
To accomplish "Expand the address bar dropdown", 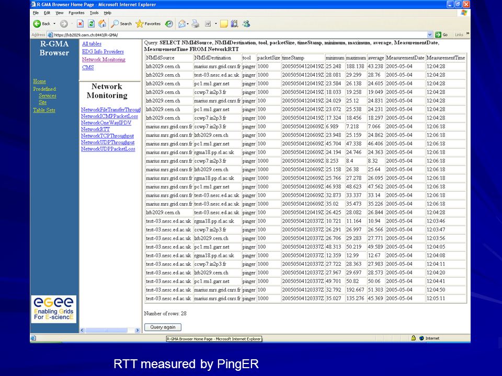I will 430,35.
